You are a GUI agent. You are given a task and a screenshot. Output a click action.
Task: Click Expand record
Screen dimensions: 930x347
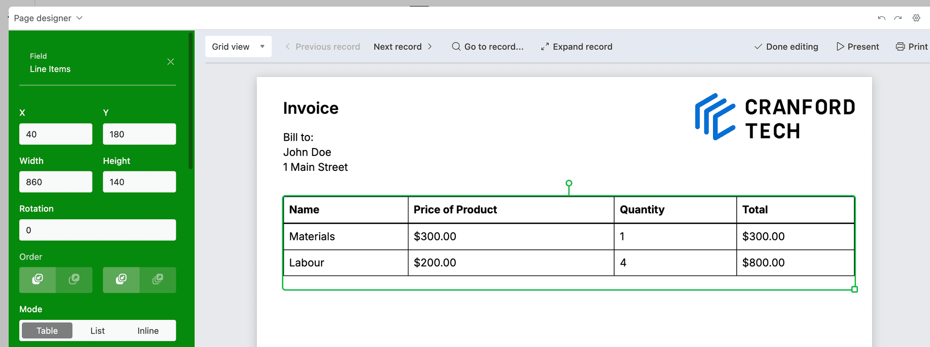pyautogui.click(x=576, y=46)
